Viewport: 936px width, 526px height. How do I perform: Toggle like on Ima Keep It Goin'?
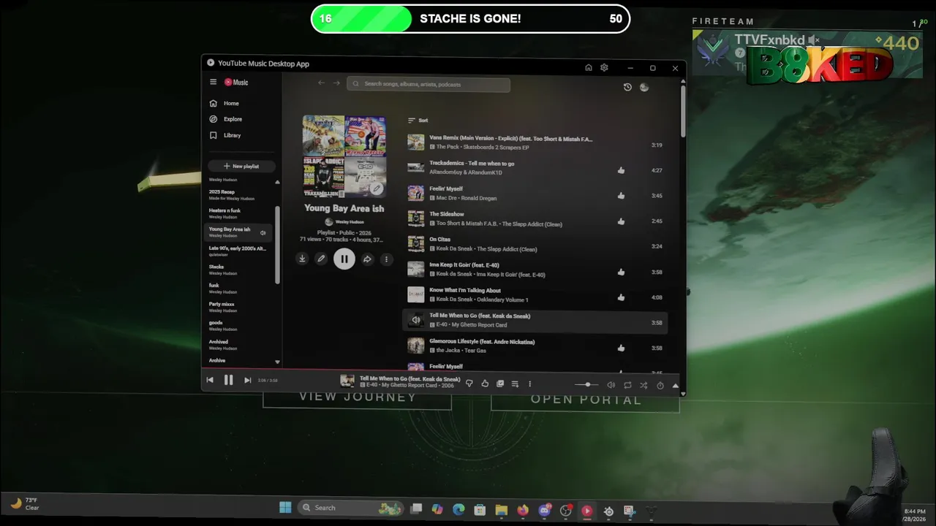pyautogui.click(x=621, y=272)
